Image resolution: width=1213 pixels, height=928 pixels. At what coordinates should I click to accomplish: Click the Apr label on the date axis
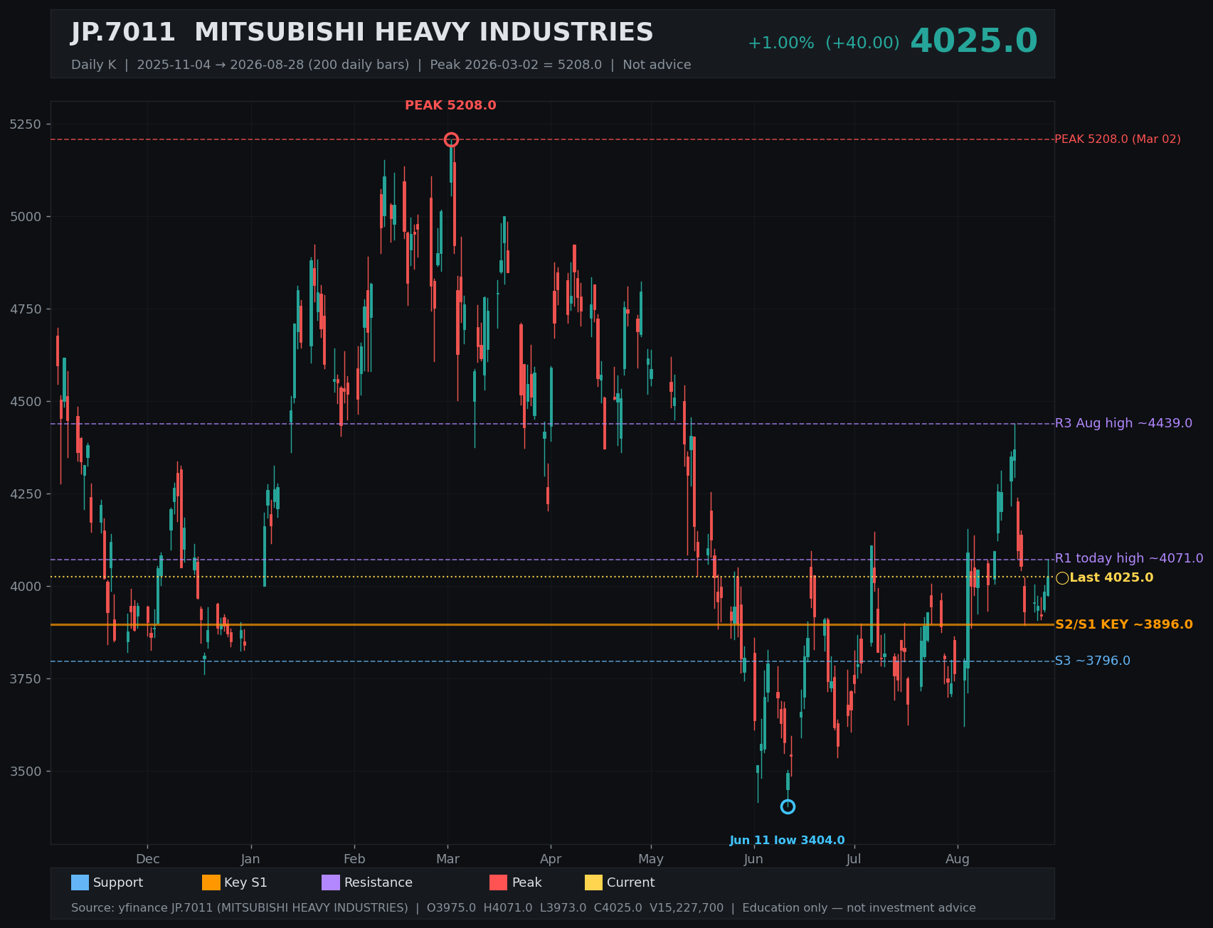coord(551,859)
